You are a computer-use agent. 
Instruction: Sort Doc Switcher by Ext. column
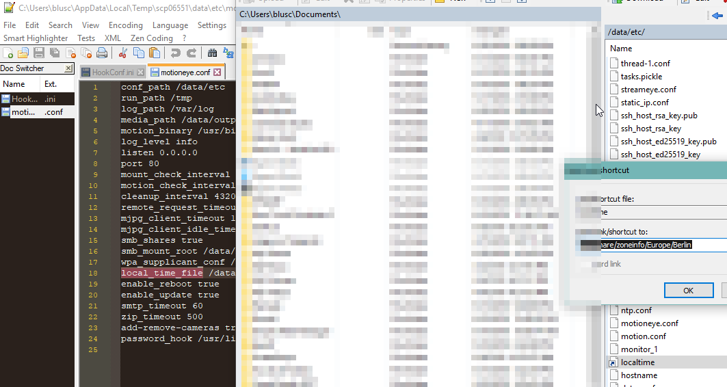[58, 84]
